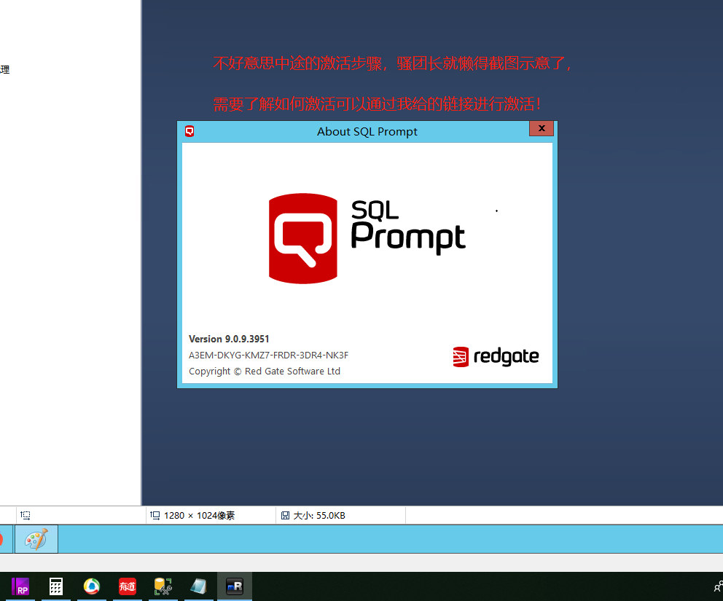Open Axure RP from the taskbar

pos(20,586)
